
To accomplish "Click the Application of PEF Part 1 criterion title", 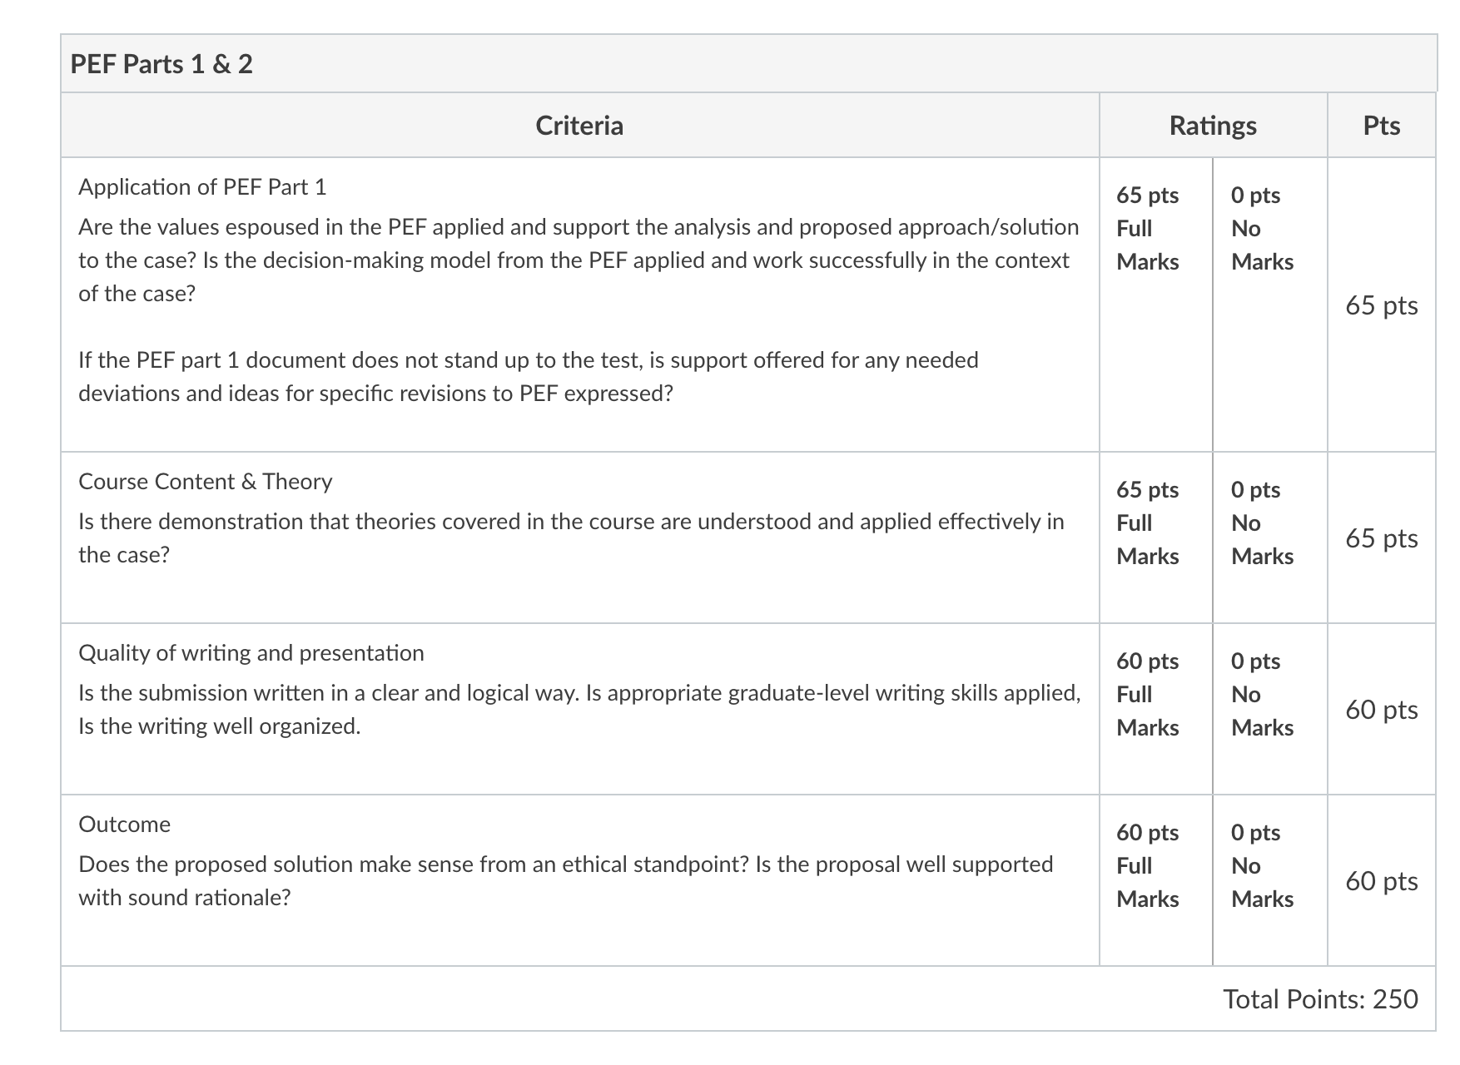I will click(x=202, y=187).
